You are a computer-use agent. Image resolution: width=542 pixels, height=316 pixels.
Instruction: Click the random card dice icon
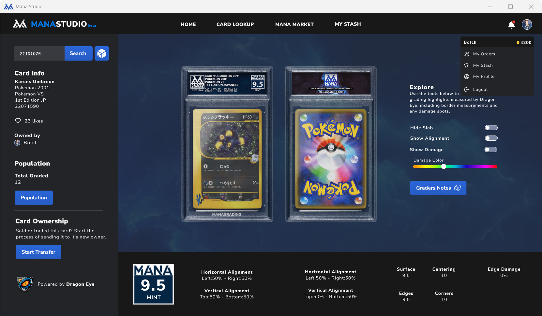pyautogui.click(x=102, y=53)
